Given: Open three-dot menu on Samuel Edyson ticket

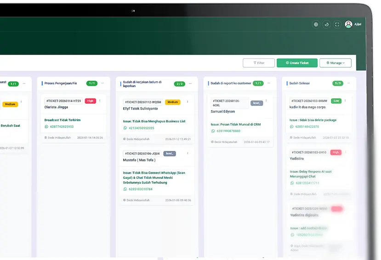Looking at the screenshot, I should point(266,101).
